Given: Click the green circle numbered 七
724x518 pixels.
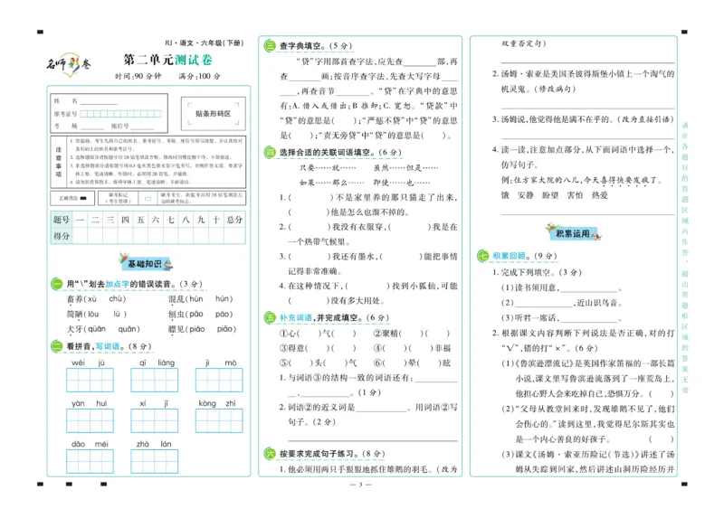Looking at the screenshot, I should coord(482,256).
